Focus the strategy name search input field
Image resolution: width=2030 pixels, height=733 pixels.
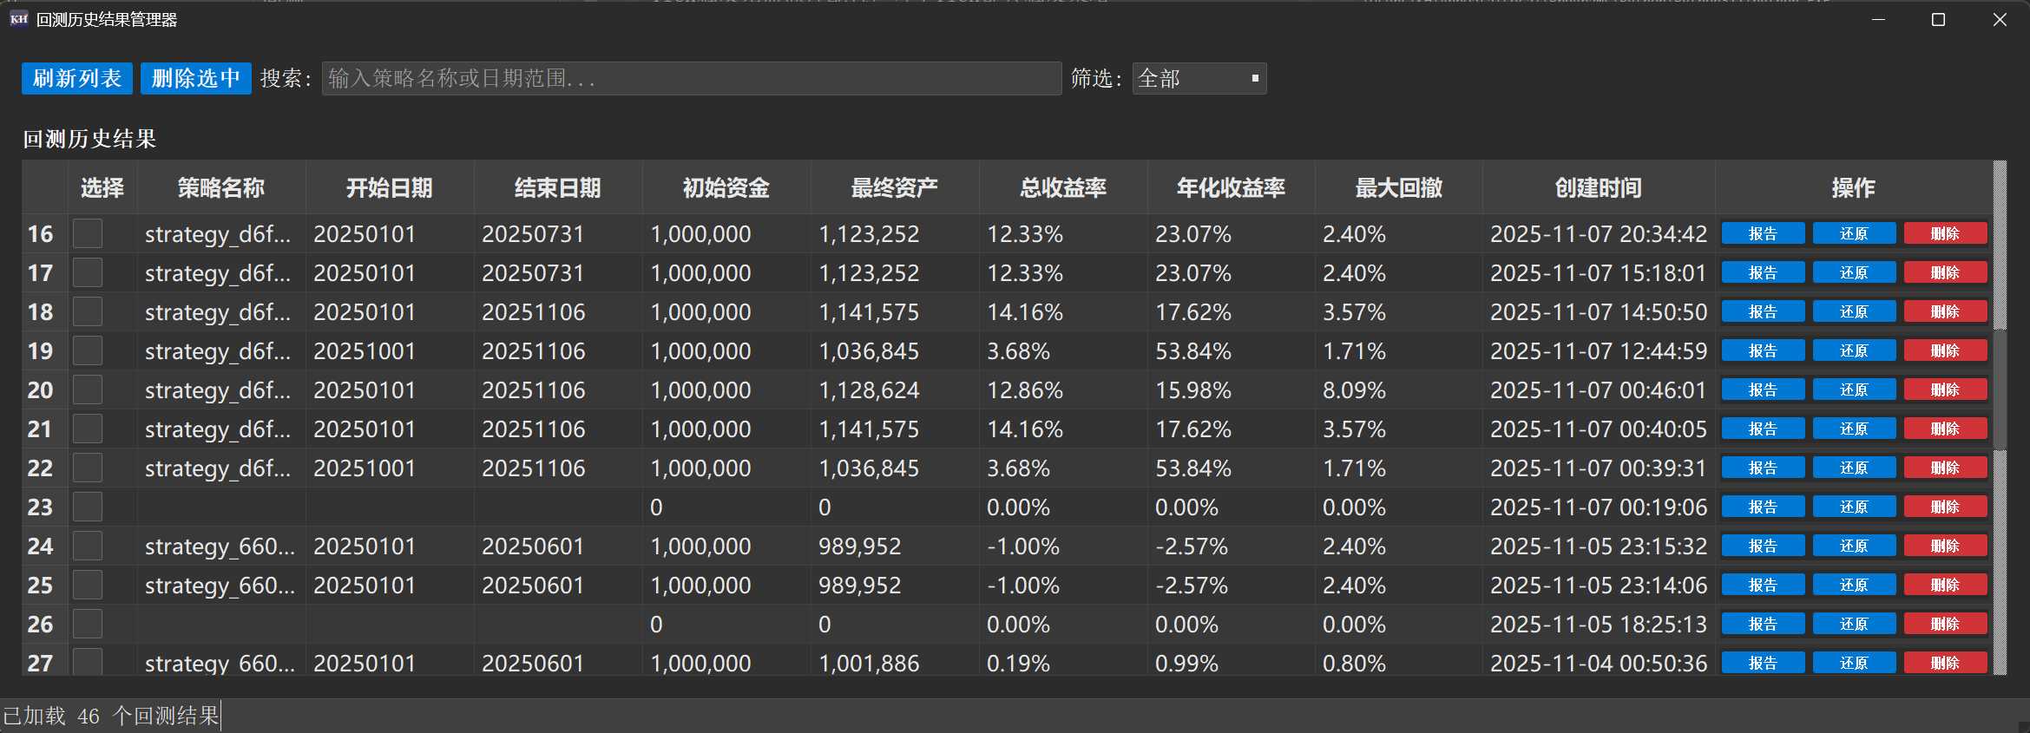pos(691,78)
